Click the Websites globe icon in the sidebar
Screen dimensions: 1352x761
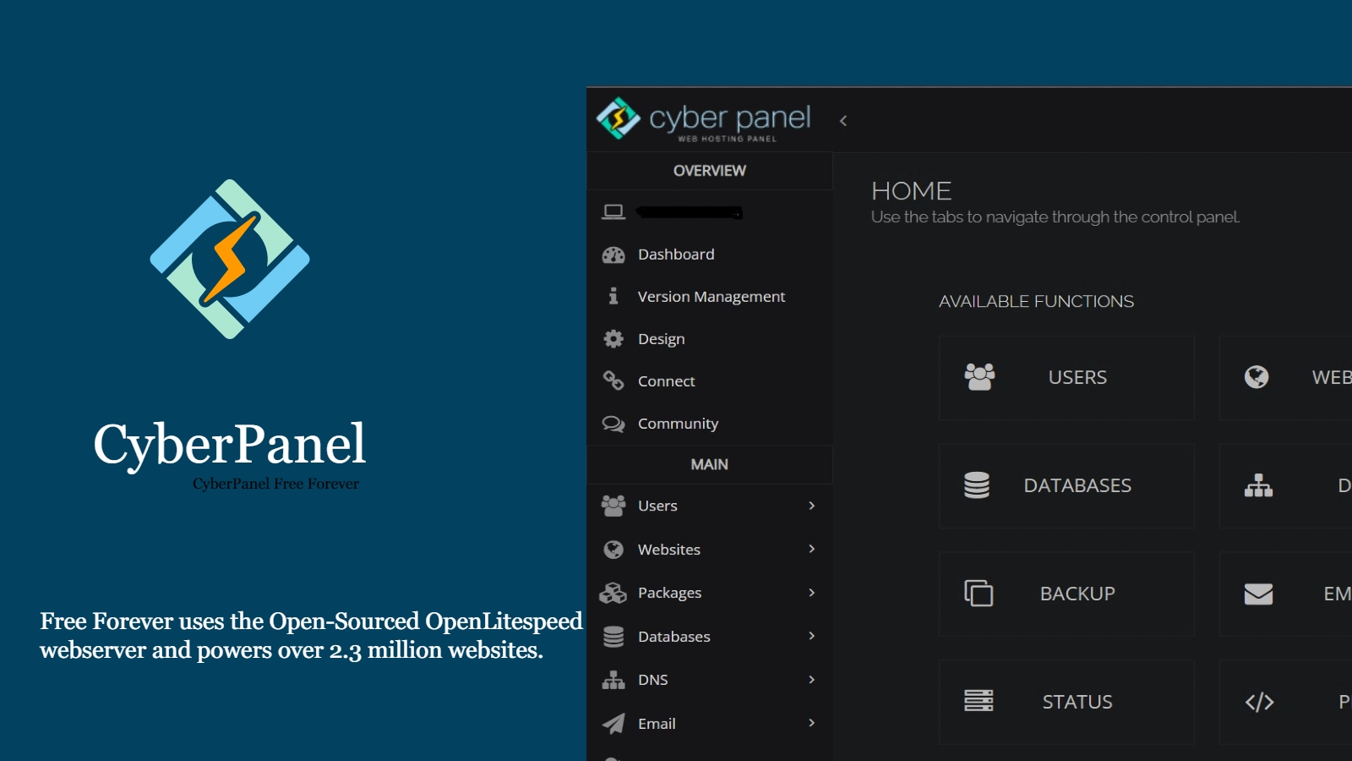[x=612, y=549]
